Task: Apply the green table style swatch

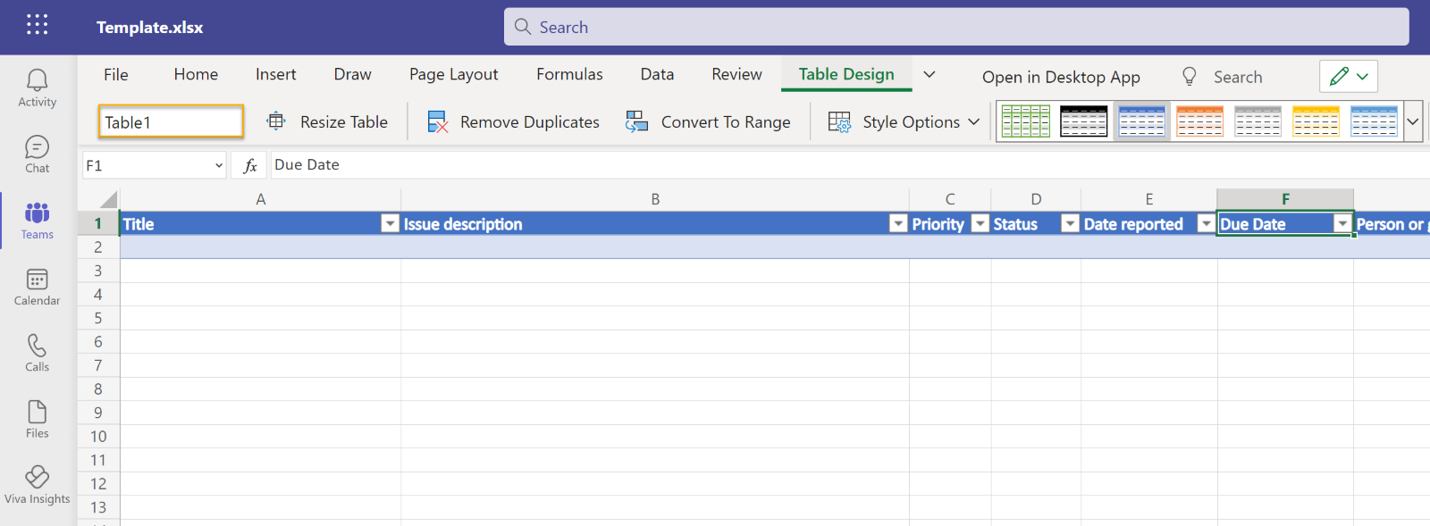Action: tap(1025, 121)
